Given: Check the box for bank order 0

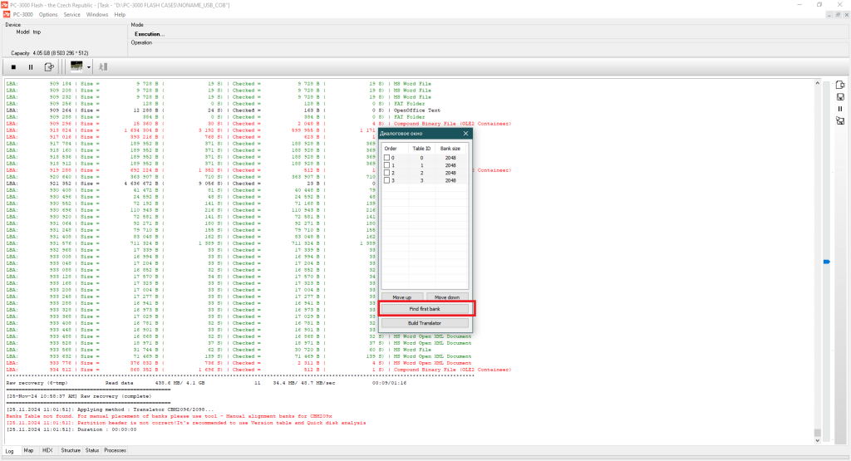Looking at the screenshot, I should [387, 158].
